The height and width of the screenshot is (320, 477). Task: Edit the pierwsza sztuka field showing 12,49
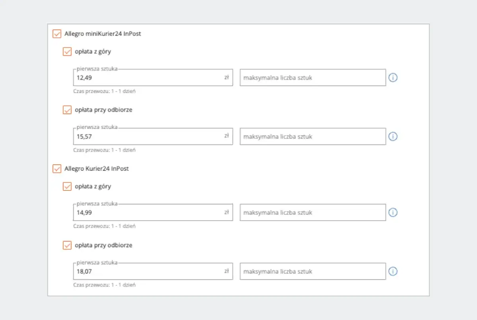(153, 78)
